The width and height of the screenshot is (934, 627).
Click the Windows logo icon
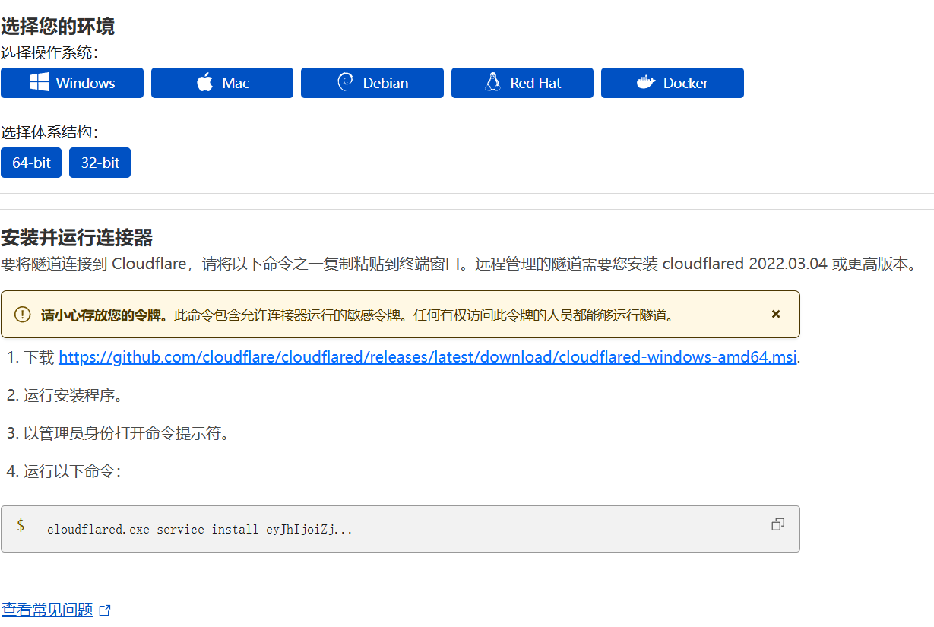pos(39,83)
